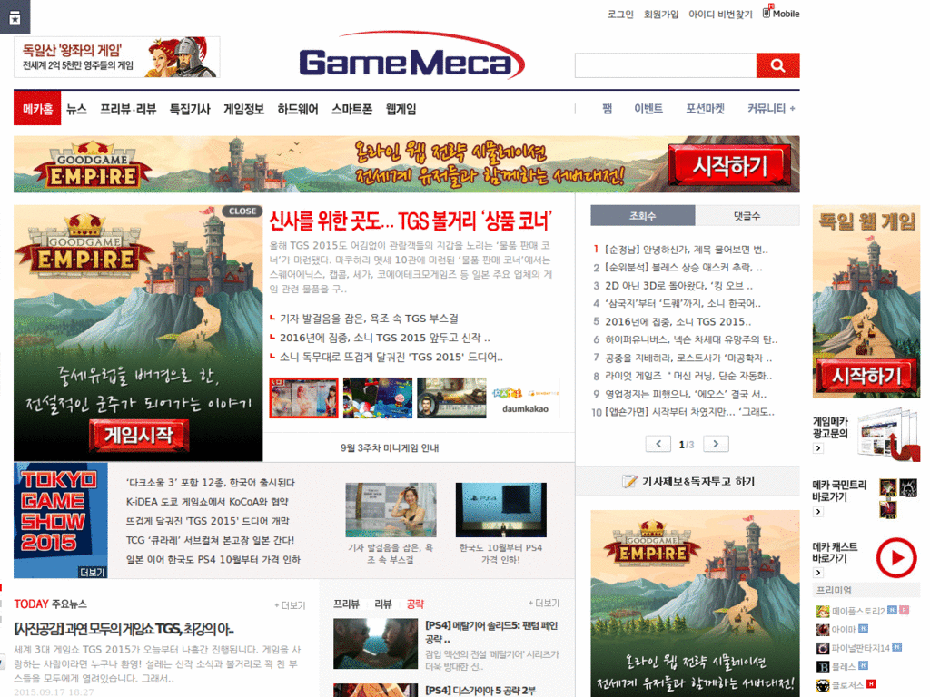Switch to 프리뷰 tab
Image resolution: width=930 pixels, height=697 pixels.
click(x=346, y=604)
